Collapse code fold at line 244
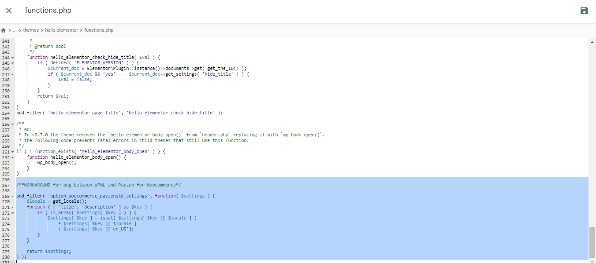 pos(13,58)
